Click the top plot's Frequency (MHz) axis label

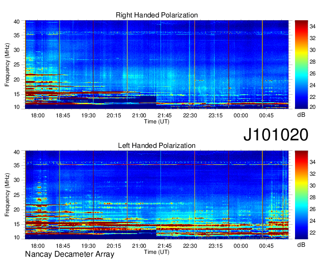point(7,65)
